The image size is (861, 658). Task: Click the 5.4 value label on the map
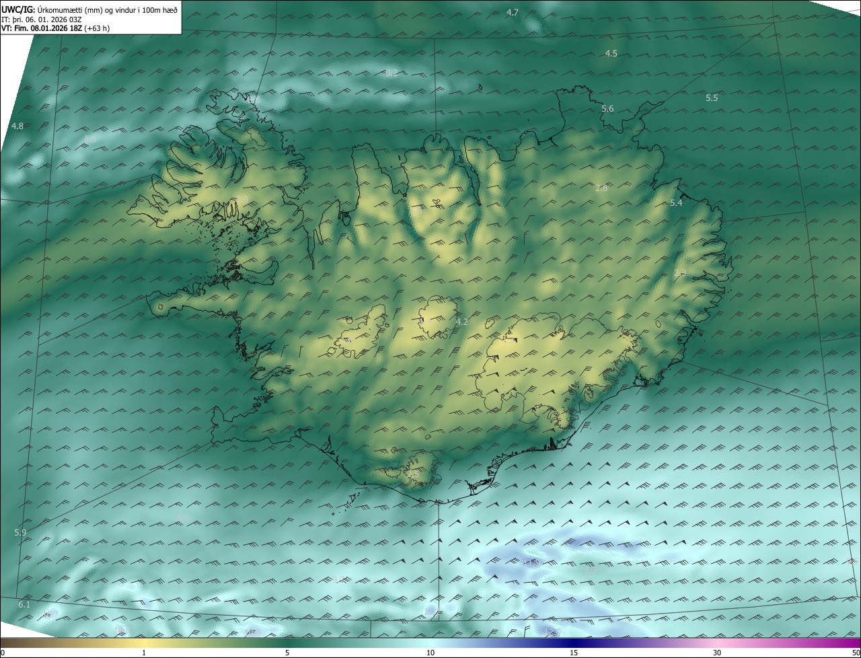pyautogui.click(x=676, y=203)
